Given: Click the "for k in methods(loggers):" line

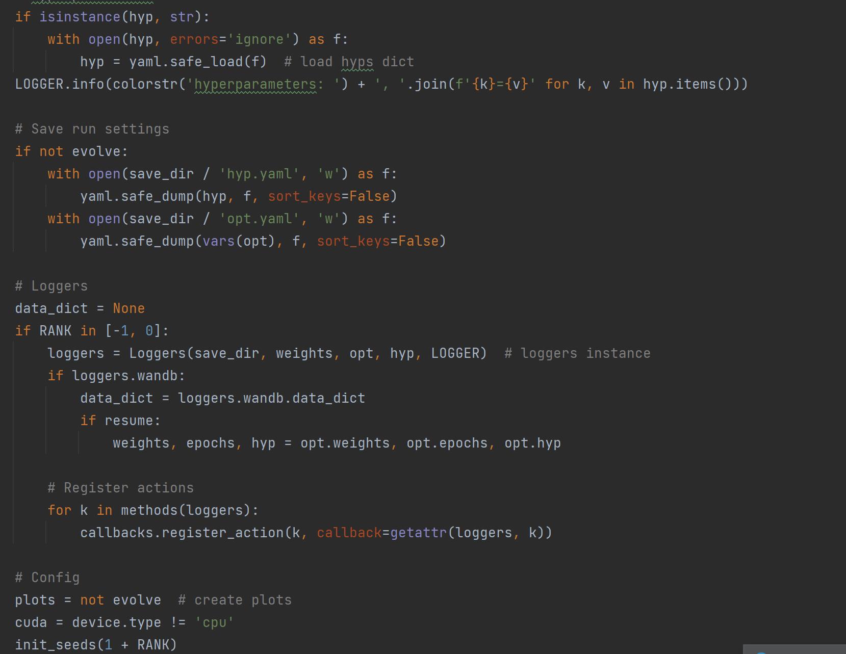Looking at the screenshot, I should tap(153, 510).
